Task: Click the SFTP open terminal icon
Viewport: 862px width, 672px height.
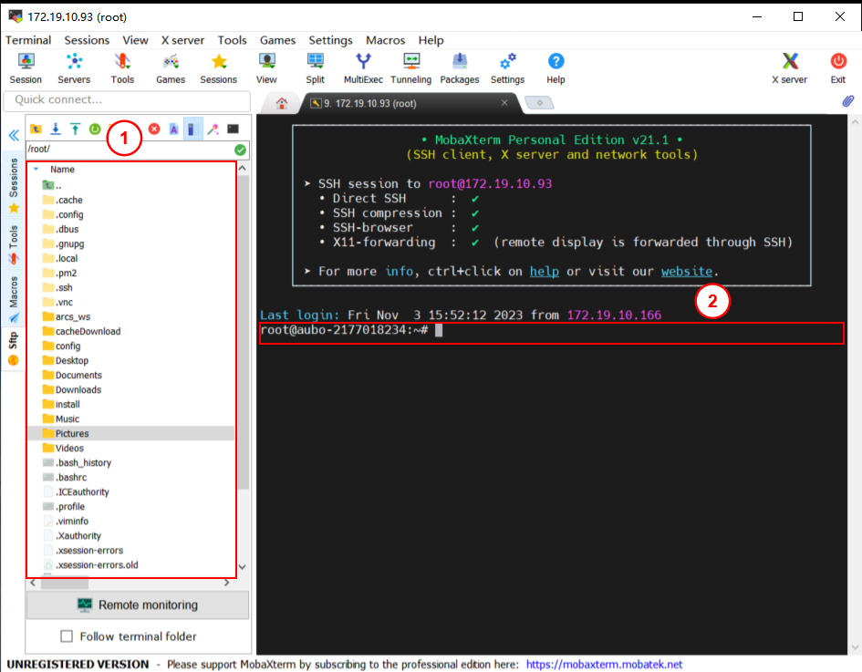Action: [x=234, y=129]
